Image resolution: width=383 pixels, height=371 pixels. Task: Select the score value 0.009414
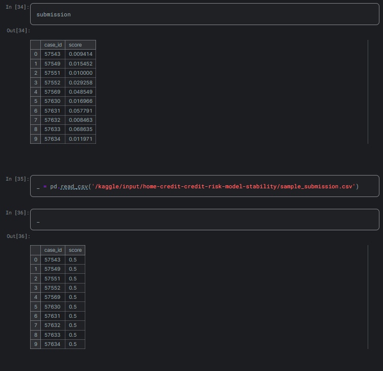[x=81, y=54]
